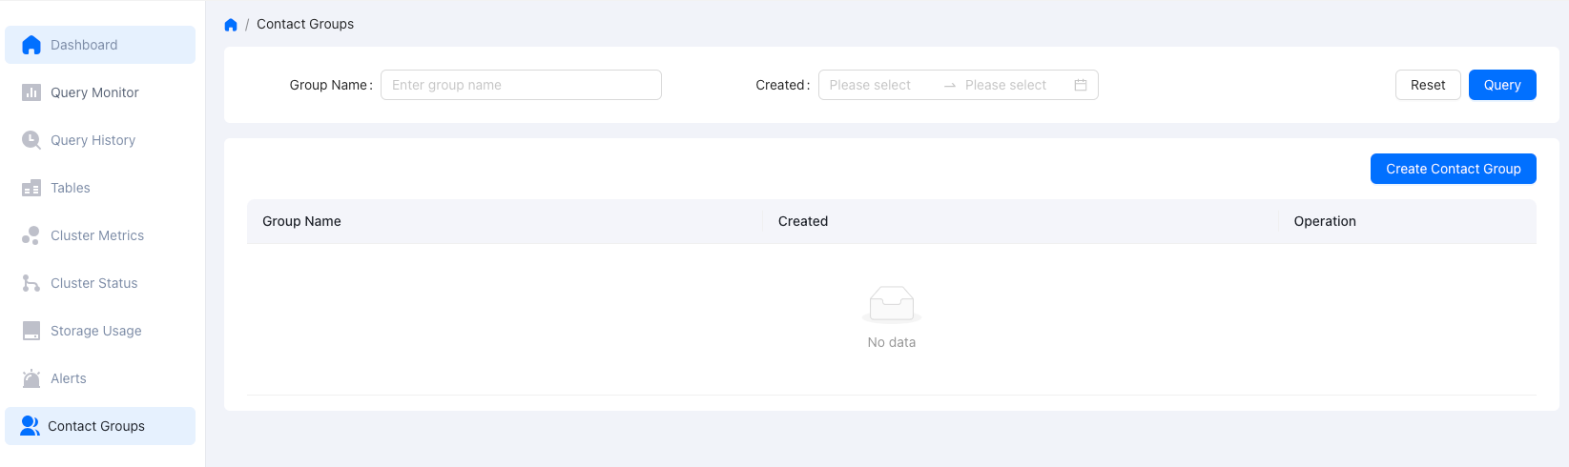Click the Query Monitor bar chart icon
This screenshot has height=467, width=1569.
click(31, 92)
